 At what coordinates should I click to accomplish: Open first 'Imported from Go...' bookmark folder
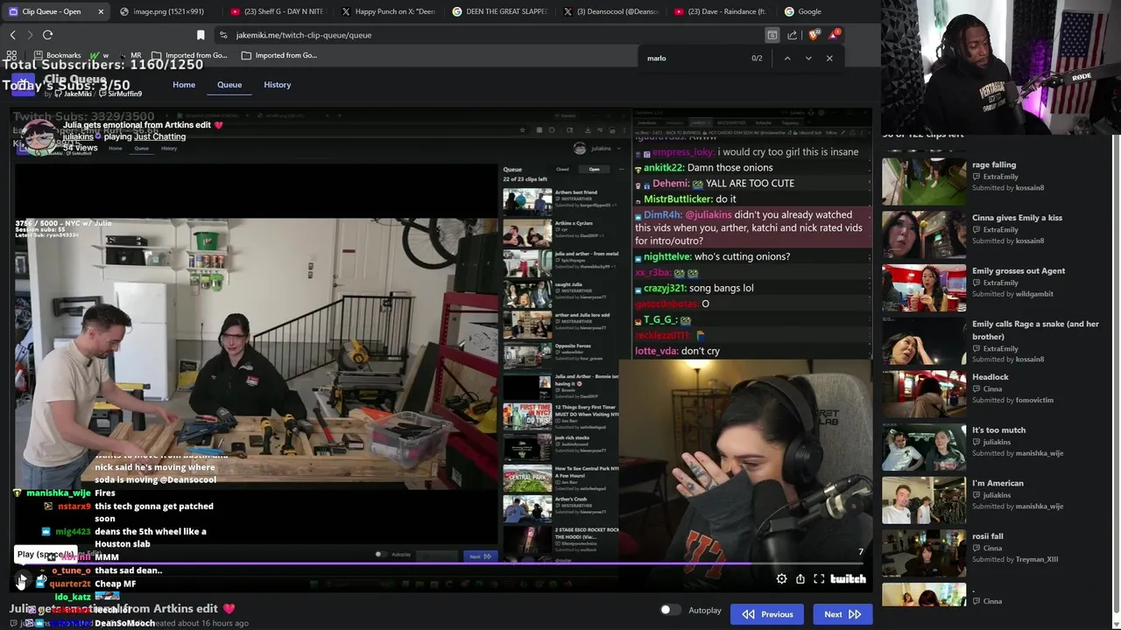click(189, 55)
